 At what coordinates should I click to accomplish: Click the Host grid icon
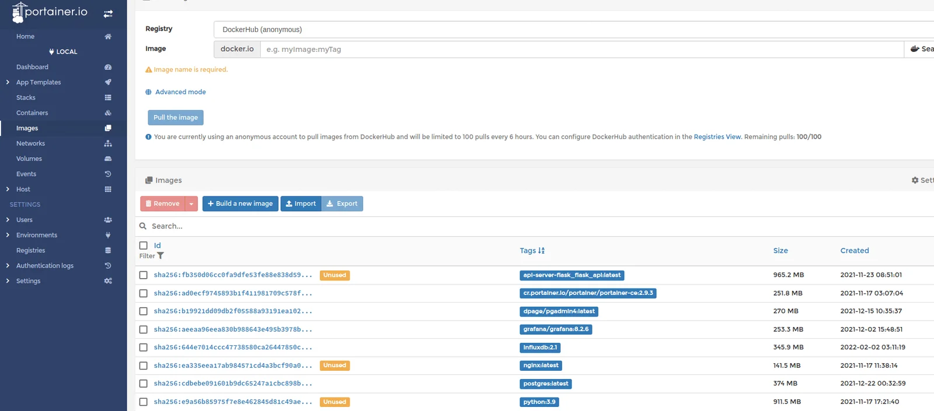click(x=108, y=189)
